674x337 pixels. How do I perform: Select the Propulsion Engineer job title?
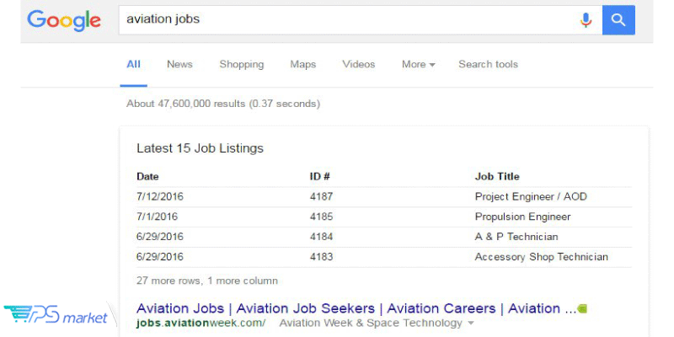(x=522, y=217)
